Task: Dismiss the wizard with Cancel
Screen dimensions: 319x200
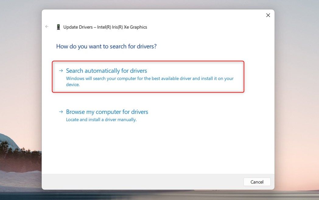Action: tap(257, 182)
